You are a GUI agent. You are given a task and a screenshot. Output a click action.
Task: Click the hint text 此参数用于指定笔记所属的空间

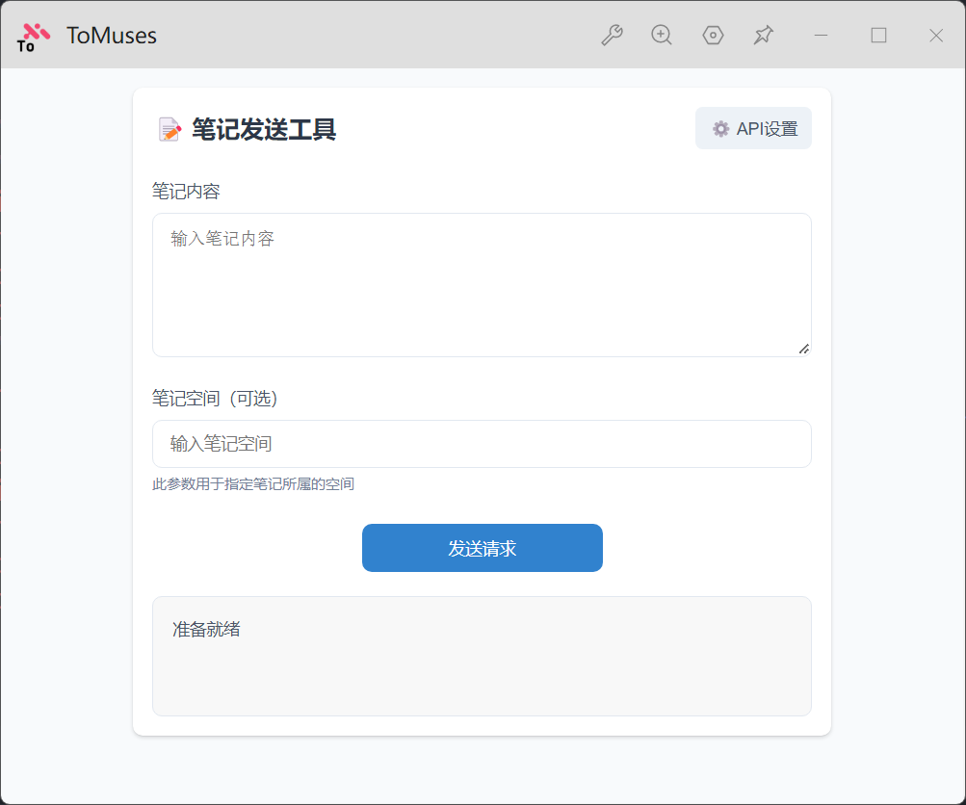point(253,484)
